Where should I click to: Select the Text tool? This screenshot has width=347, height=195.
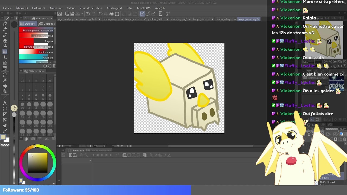point(5,103)
